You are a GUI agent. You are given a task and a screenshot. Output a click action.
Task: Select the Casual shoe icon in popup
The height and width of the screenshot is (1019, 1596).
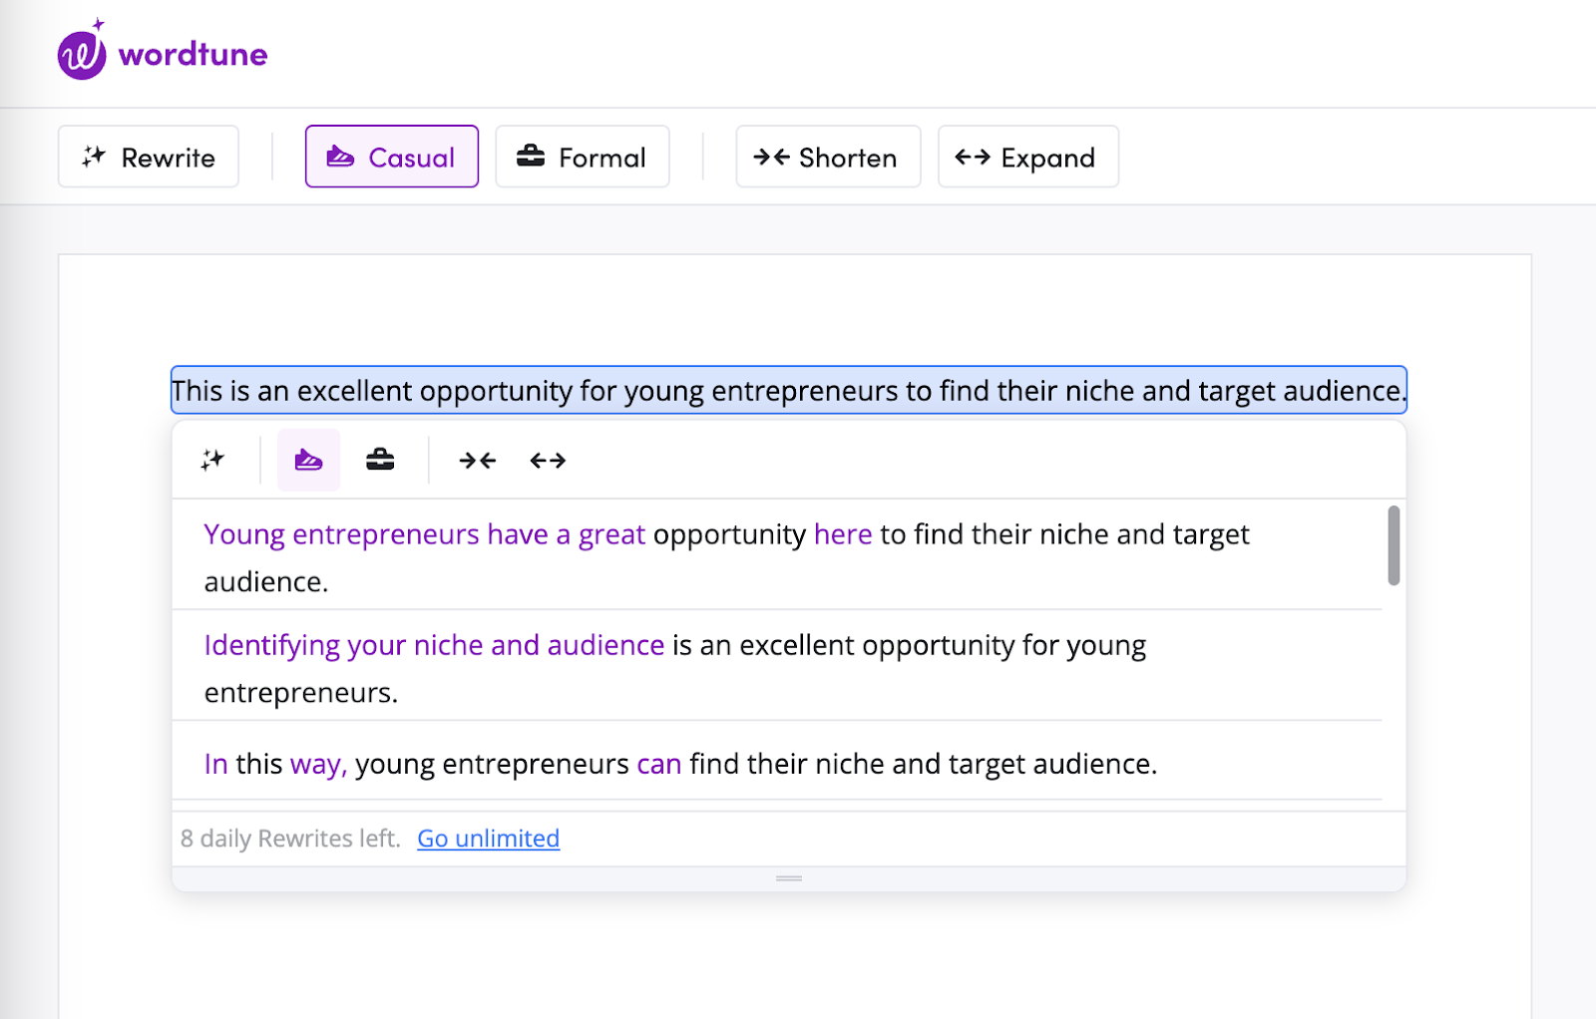308,460
